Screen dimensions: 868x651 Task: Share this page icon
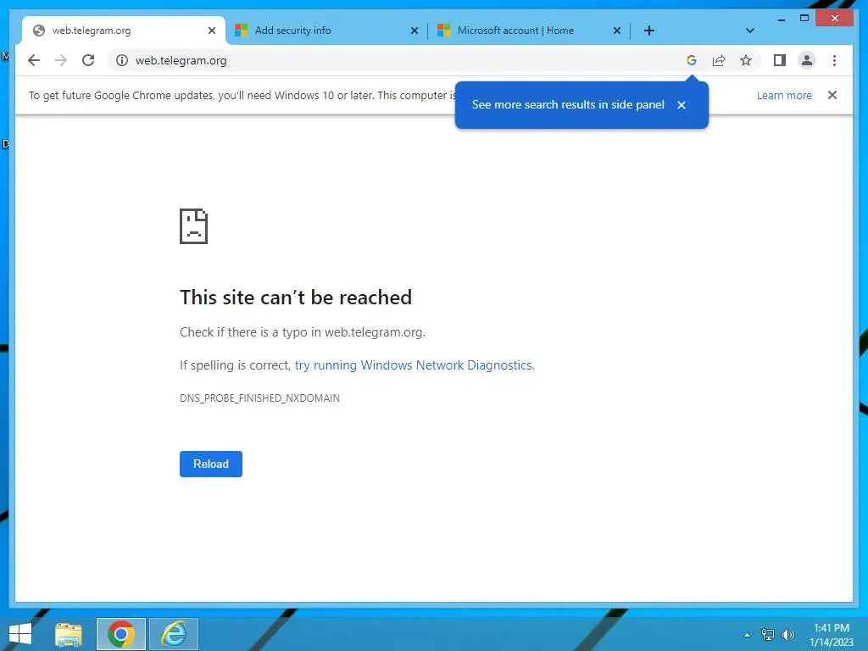click(719, 60)
